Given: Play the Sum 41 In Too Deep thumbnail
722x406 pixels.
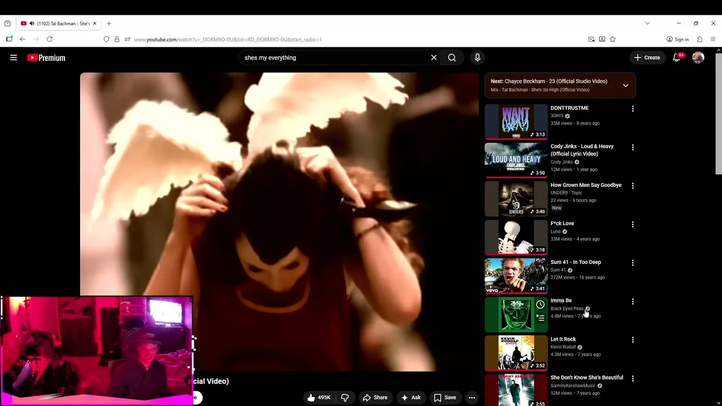Looking at the screenshot, I should [x=516, y=276].
